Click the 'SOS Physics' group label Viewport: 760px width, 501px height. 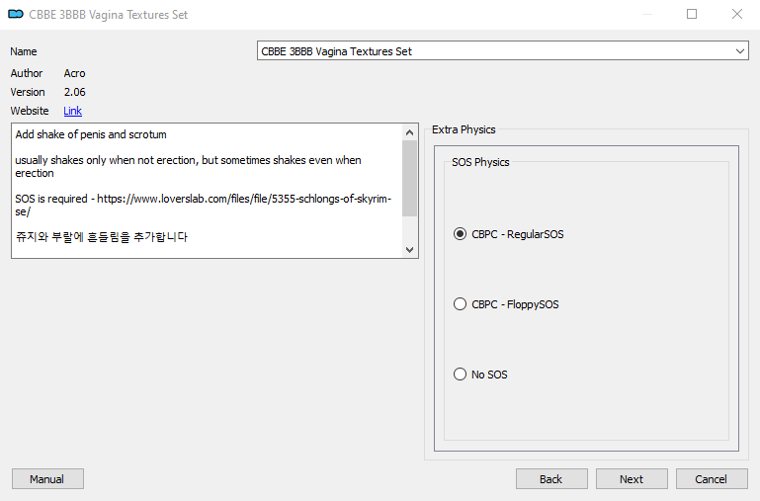click(x=480, y=162)
